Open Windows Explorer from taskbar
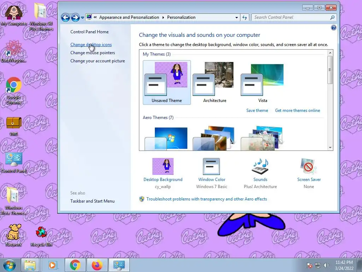 pyautogui.click(x=30, y=265)
